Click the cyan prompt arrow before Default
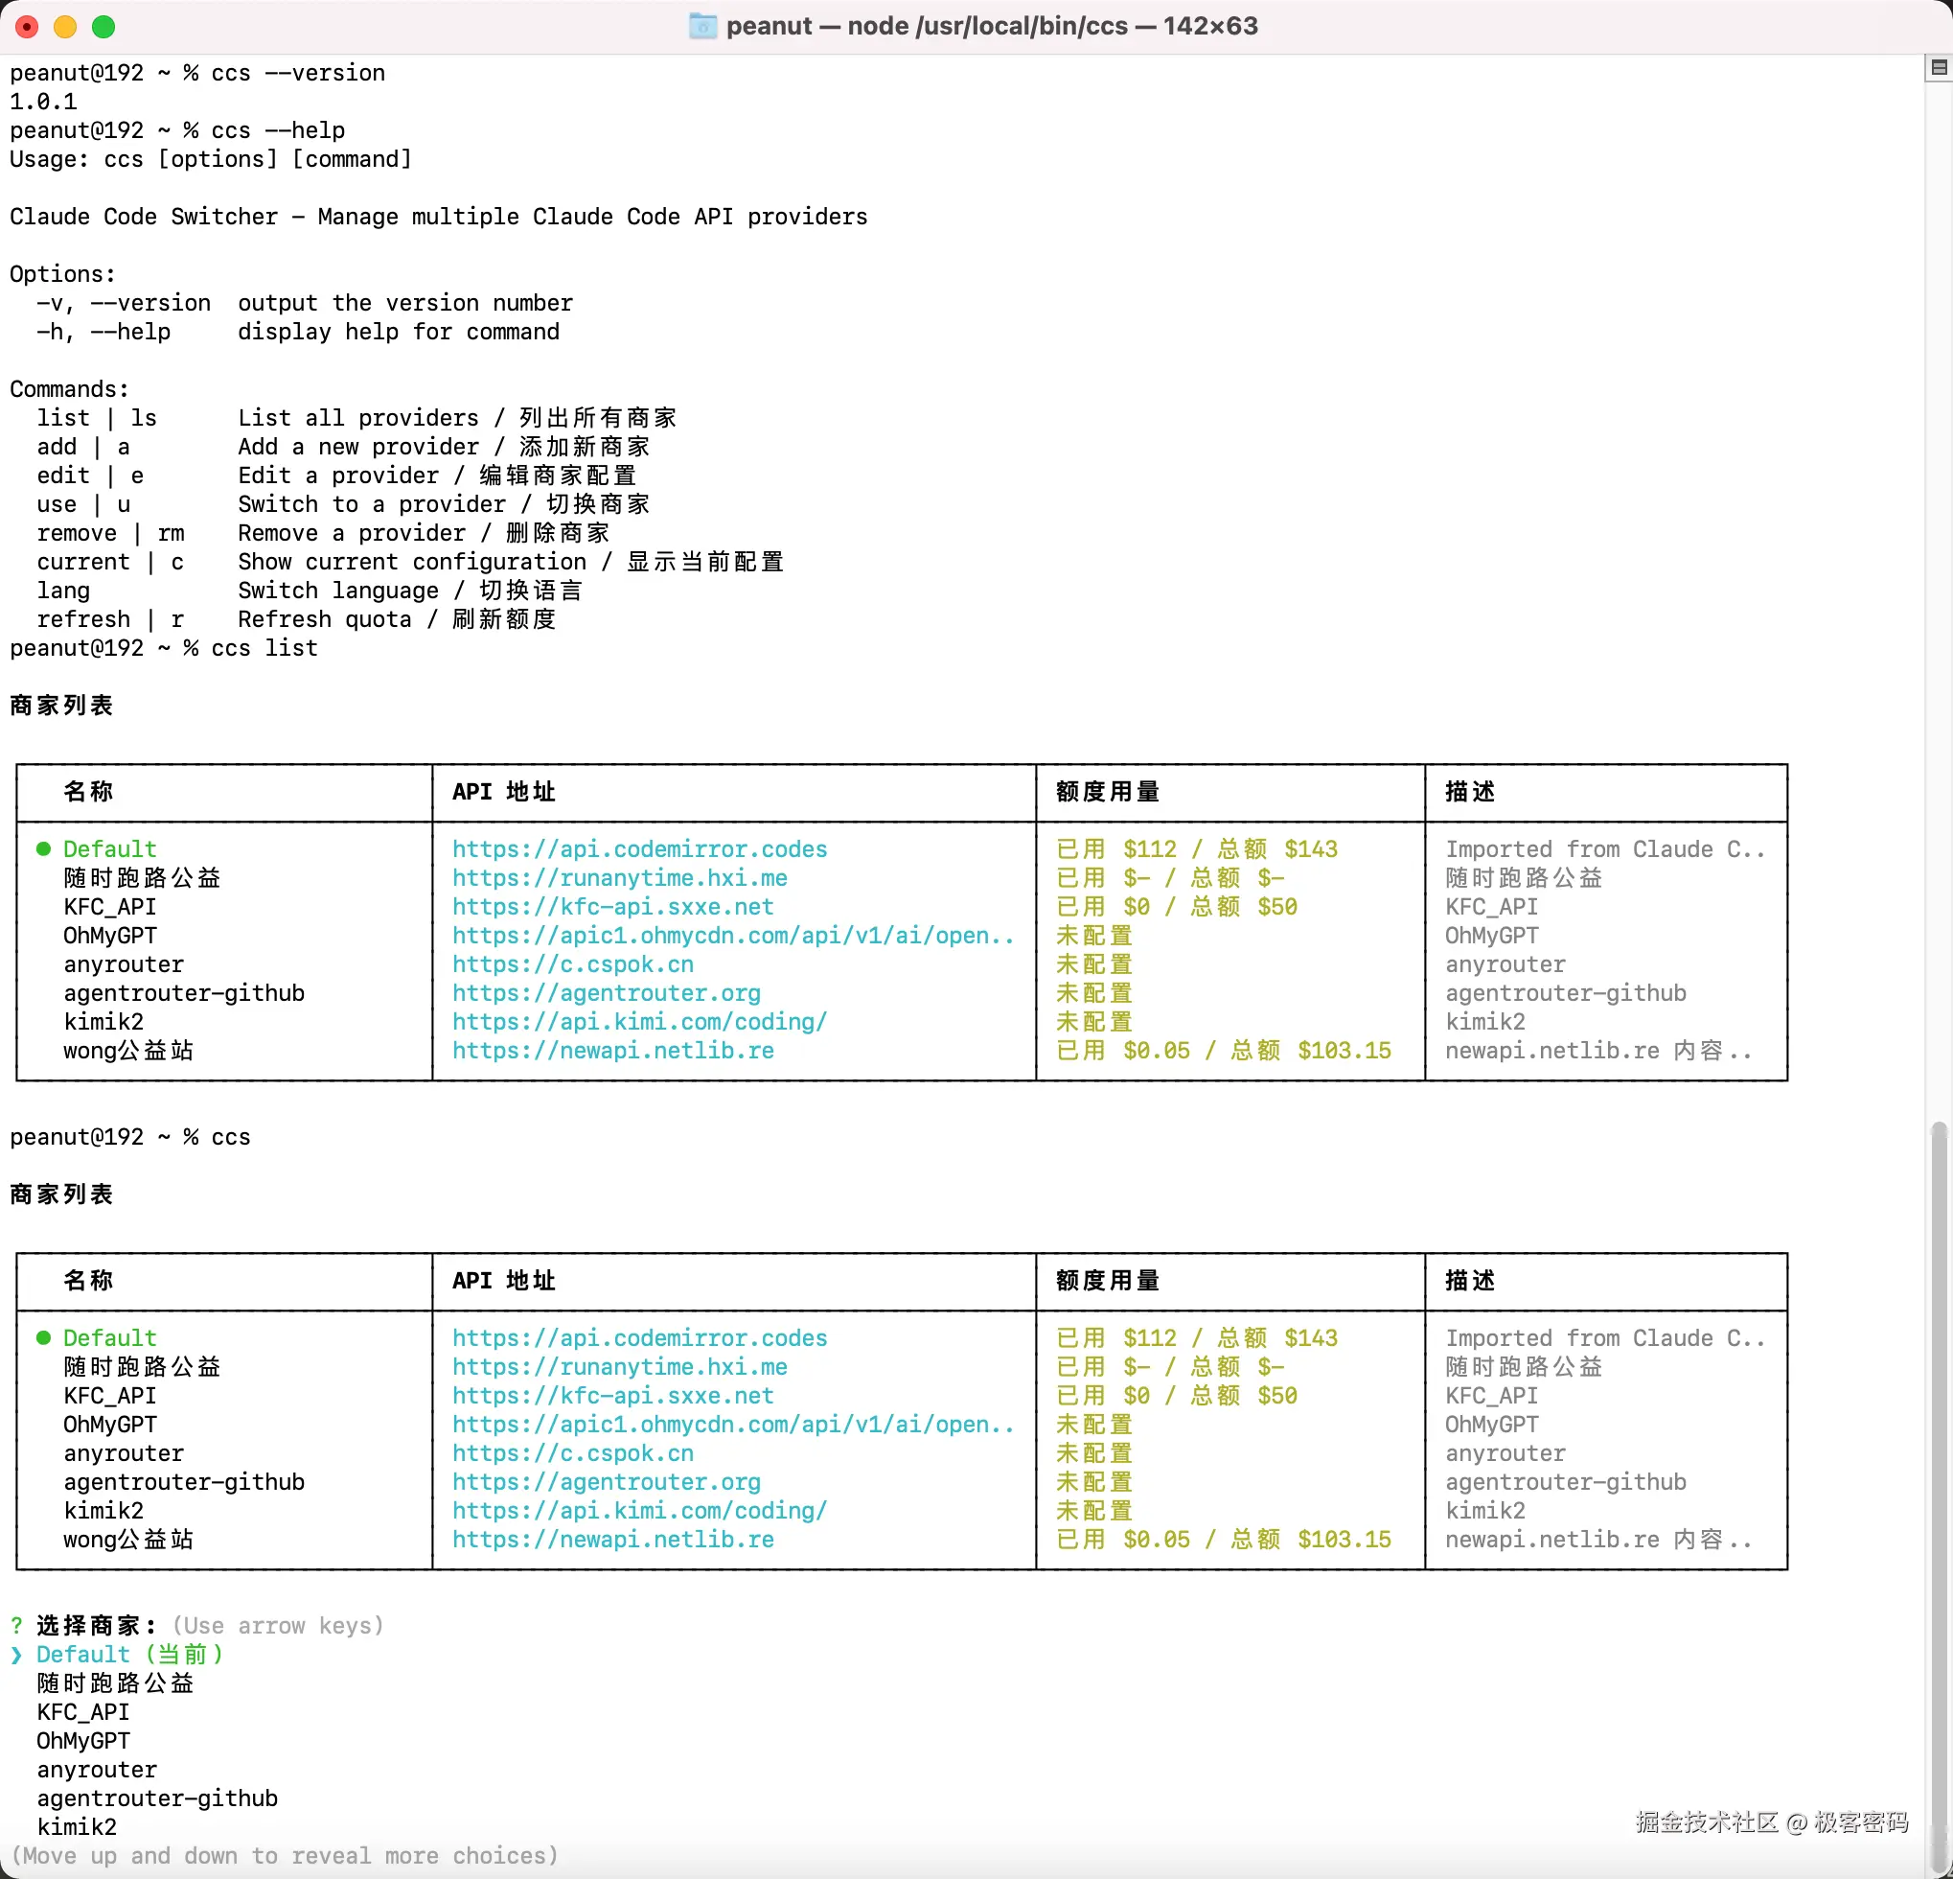Viewport: 1953px width, 1879px height. [x=16, y=1655]
